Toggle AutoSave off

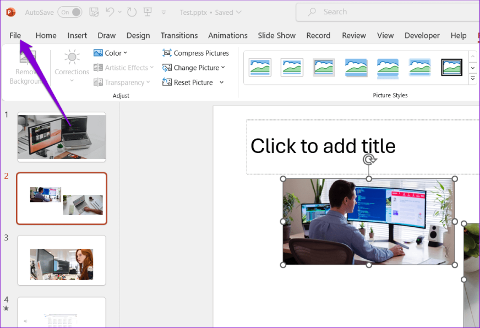[x=70, y=11]
